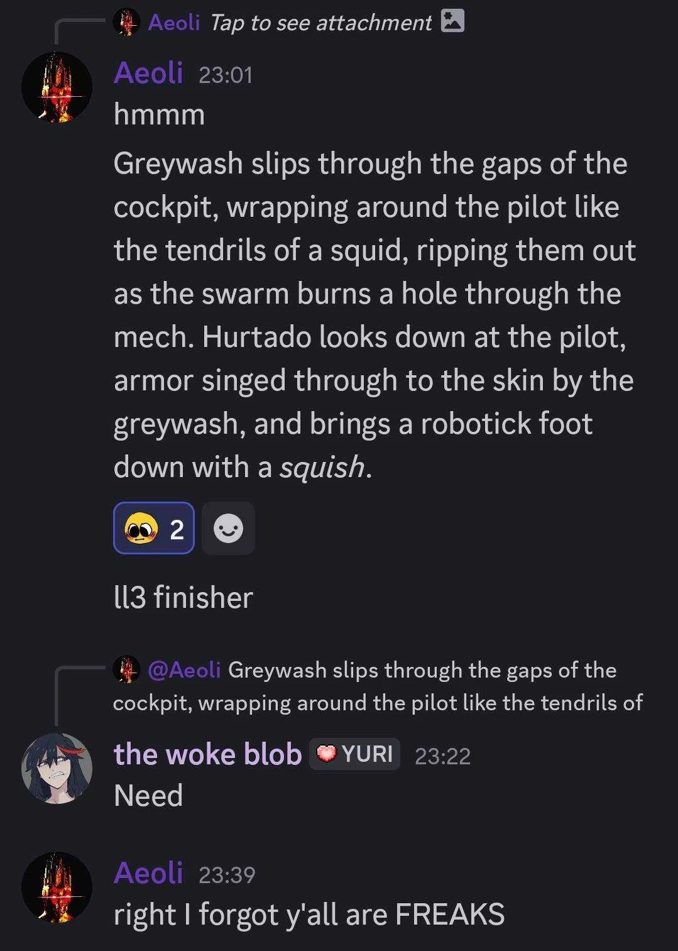
Task: Open the image attachment icon in reply preview
Action: (452, 21)
